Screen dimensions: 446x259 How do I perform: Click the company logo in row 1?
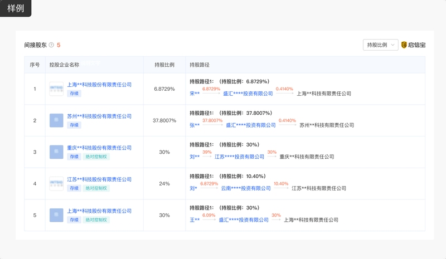tap(56, 89)
